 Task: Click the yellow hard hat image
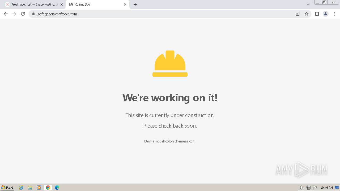170,64
